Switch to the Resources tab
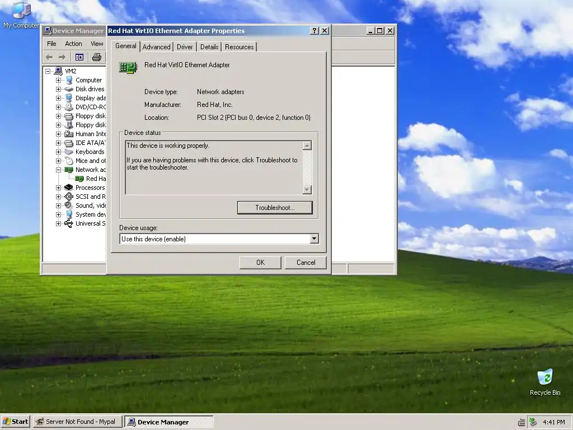This screenshot has height=430, width=573. pos(239,47)
